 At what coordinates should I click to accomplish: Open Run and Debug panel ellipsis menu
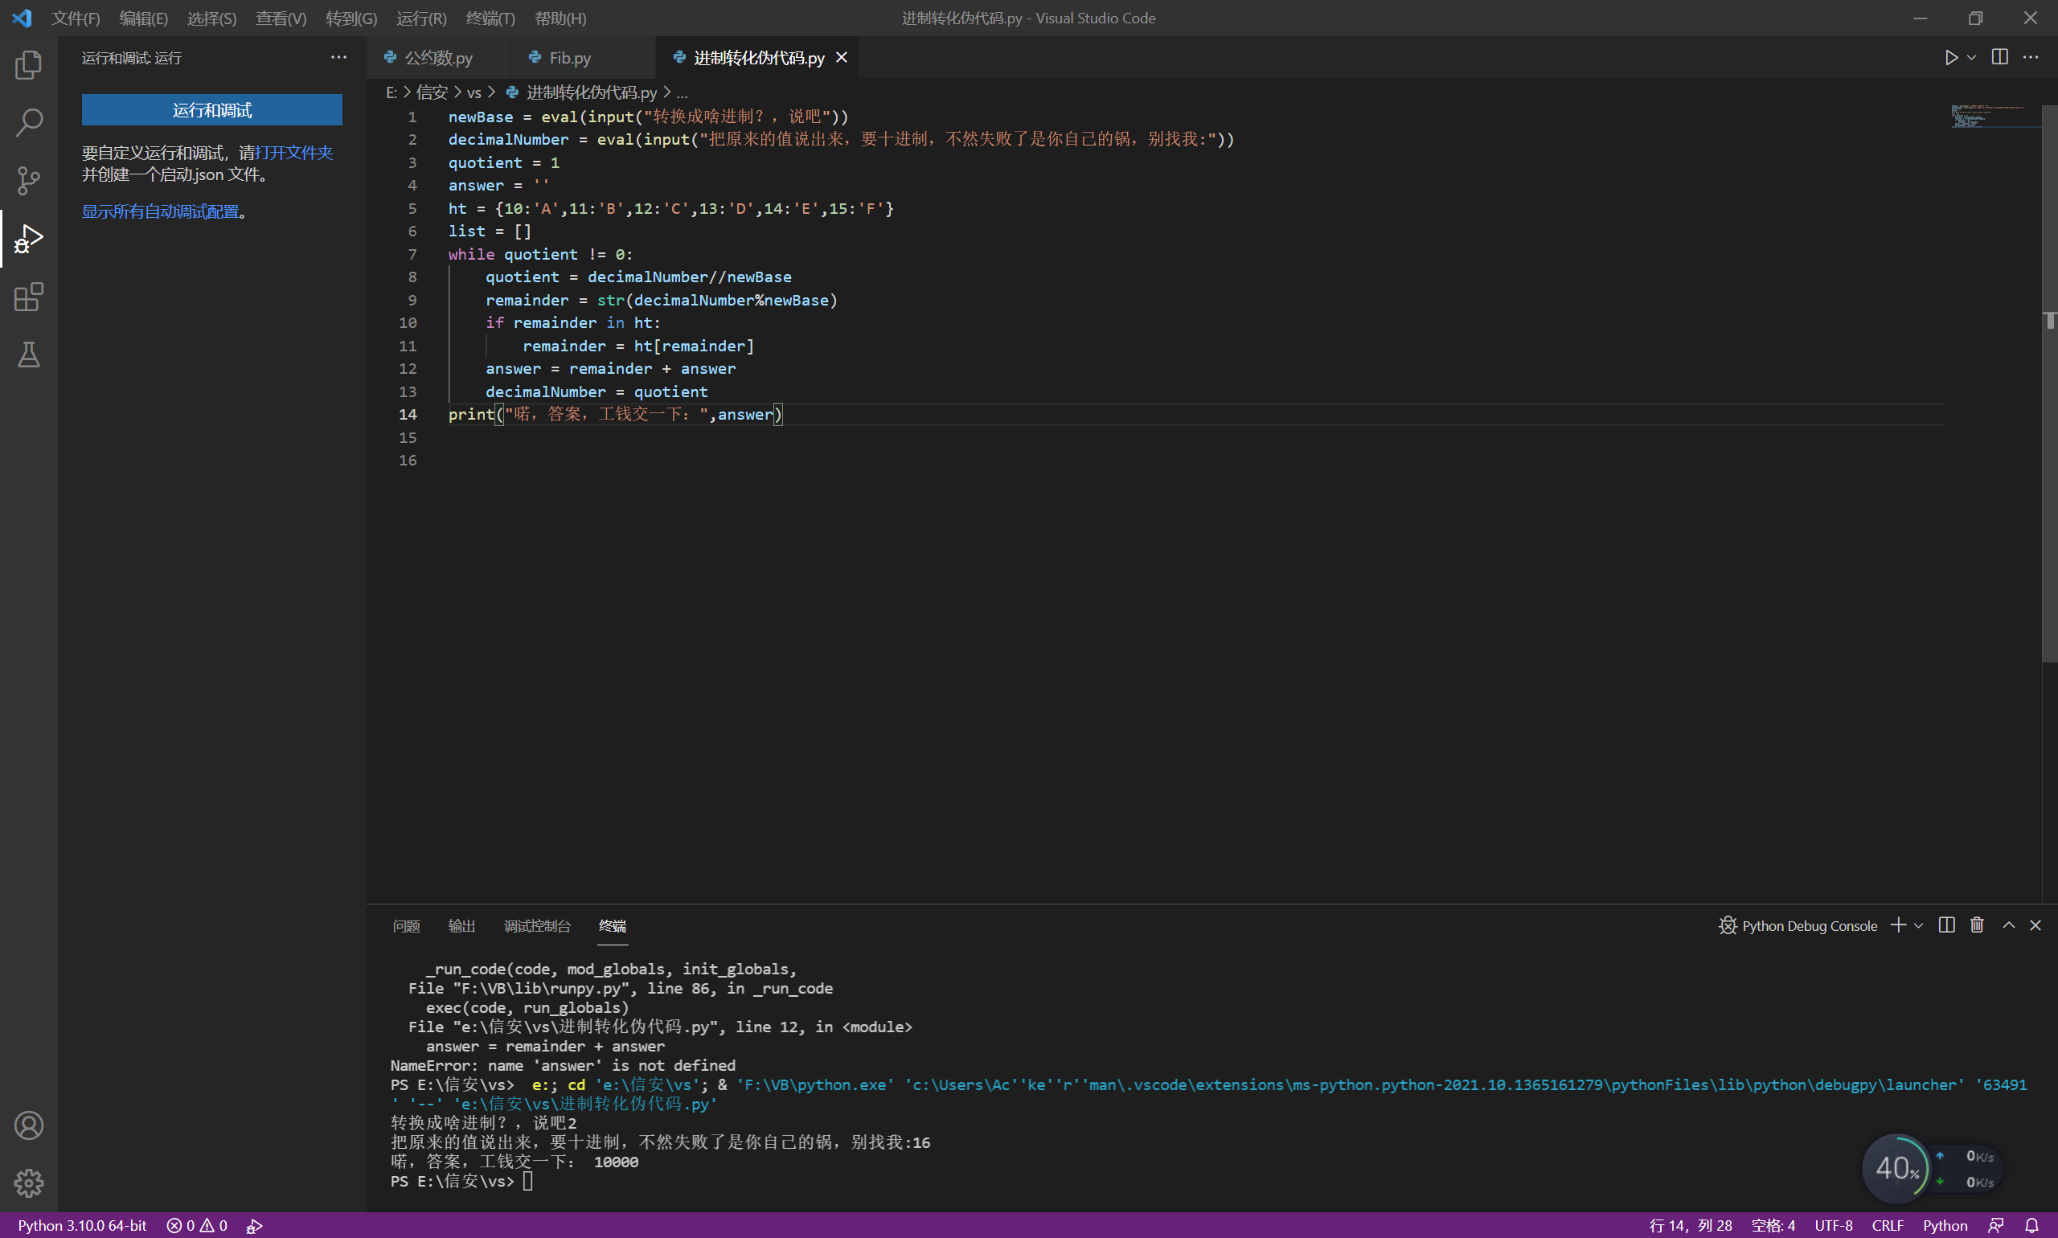click(338, 58)
